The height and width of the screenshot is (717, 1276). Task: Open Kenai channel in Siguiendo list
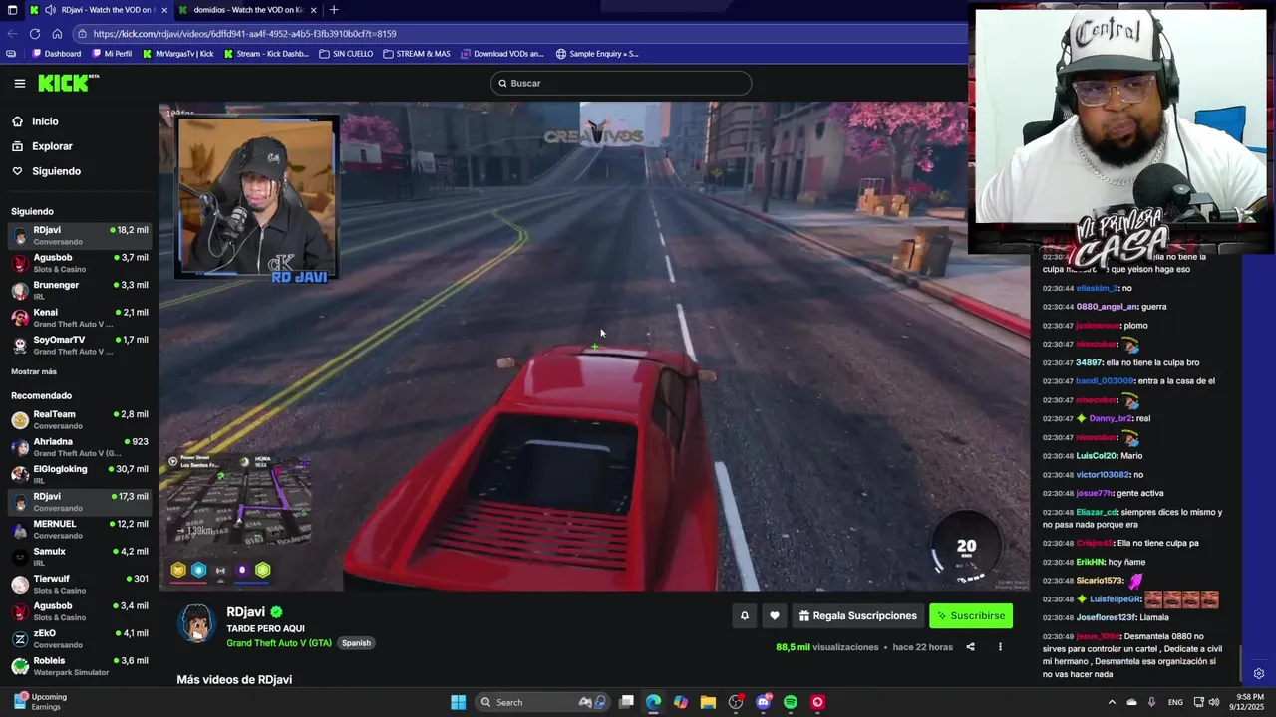80,318
